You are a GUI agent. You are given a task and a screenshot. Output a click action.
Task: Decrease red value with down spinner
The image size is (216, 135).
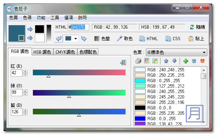(25, 75)
